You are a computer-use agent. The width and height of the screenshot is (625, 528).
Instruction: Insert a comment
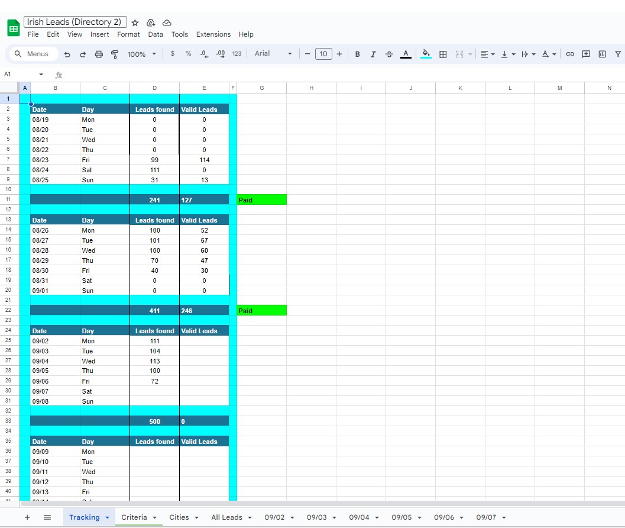[586, 54]
